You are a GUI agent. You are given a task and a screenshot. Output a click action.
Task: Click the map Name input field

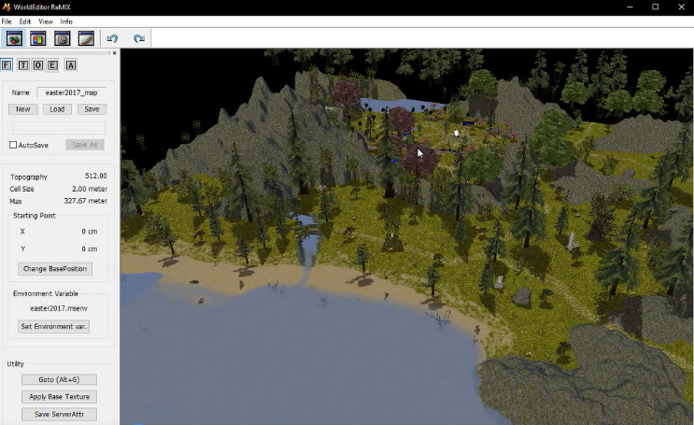pyautogui.click(x=72, y=92)
